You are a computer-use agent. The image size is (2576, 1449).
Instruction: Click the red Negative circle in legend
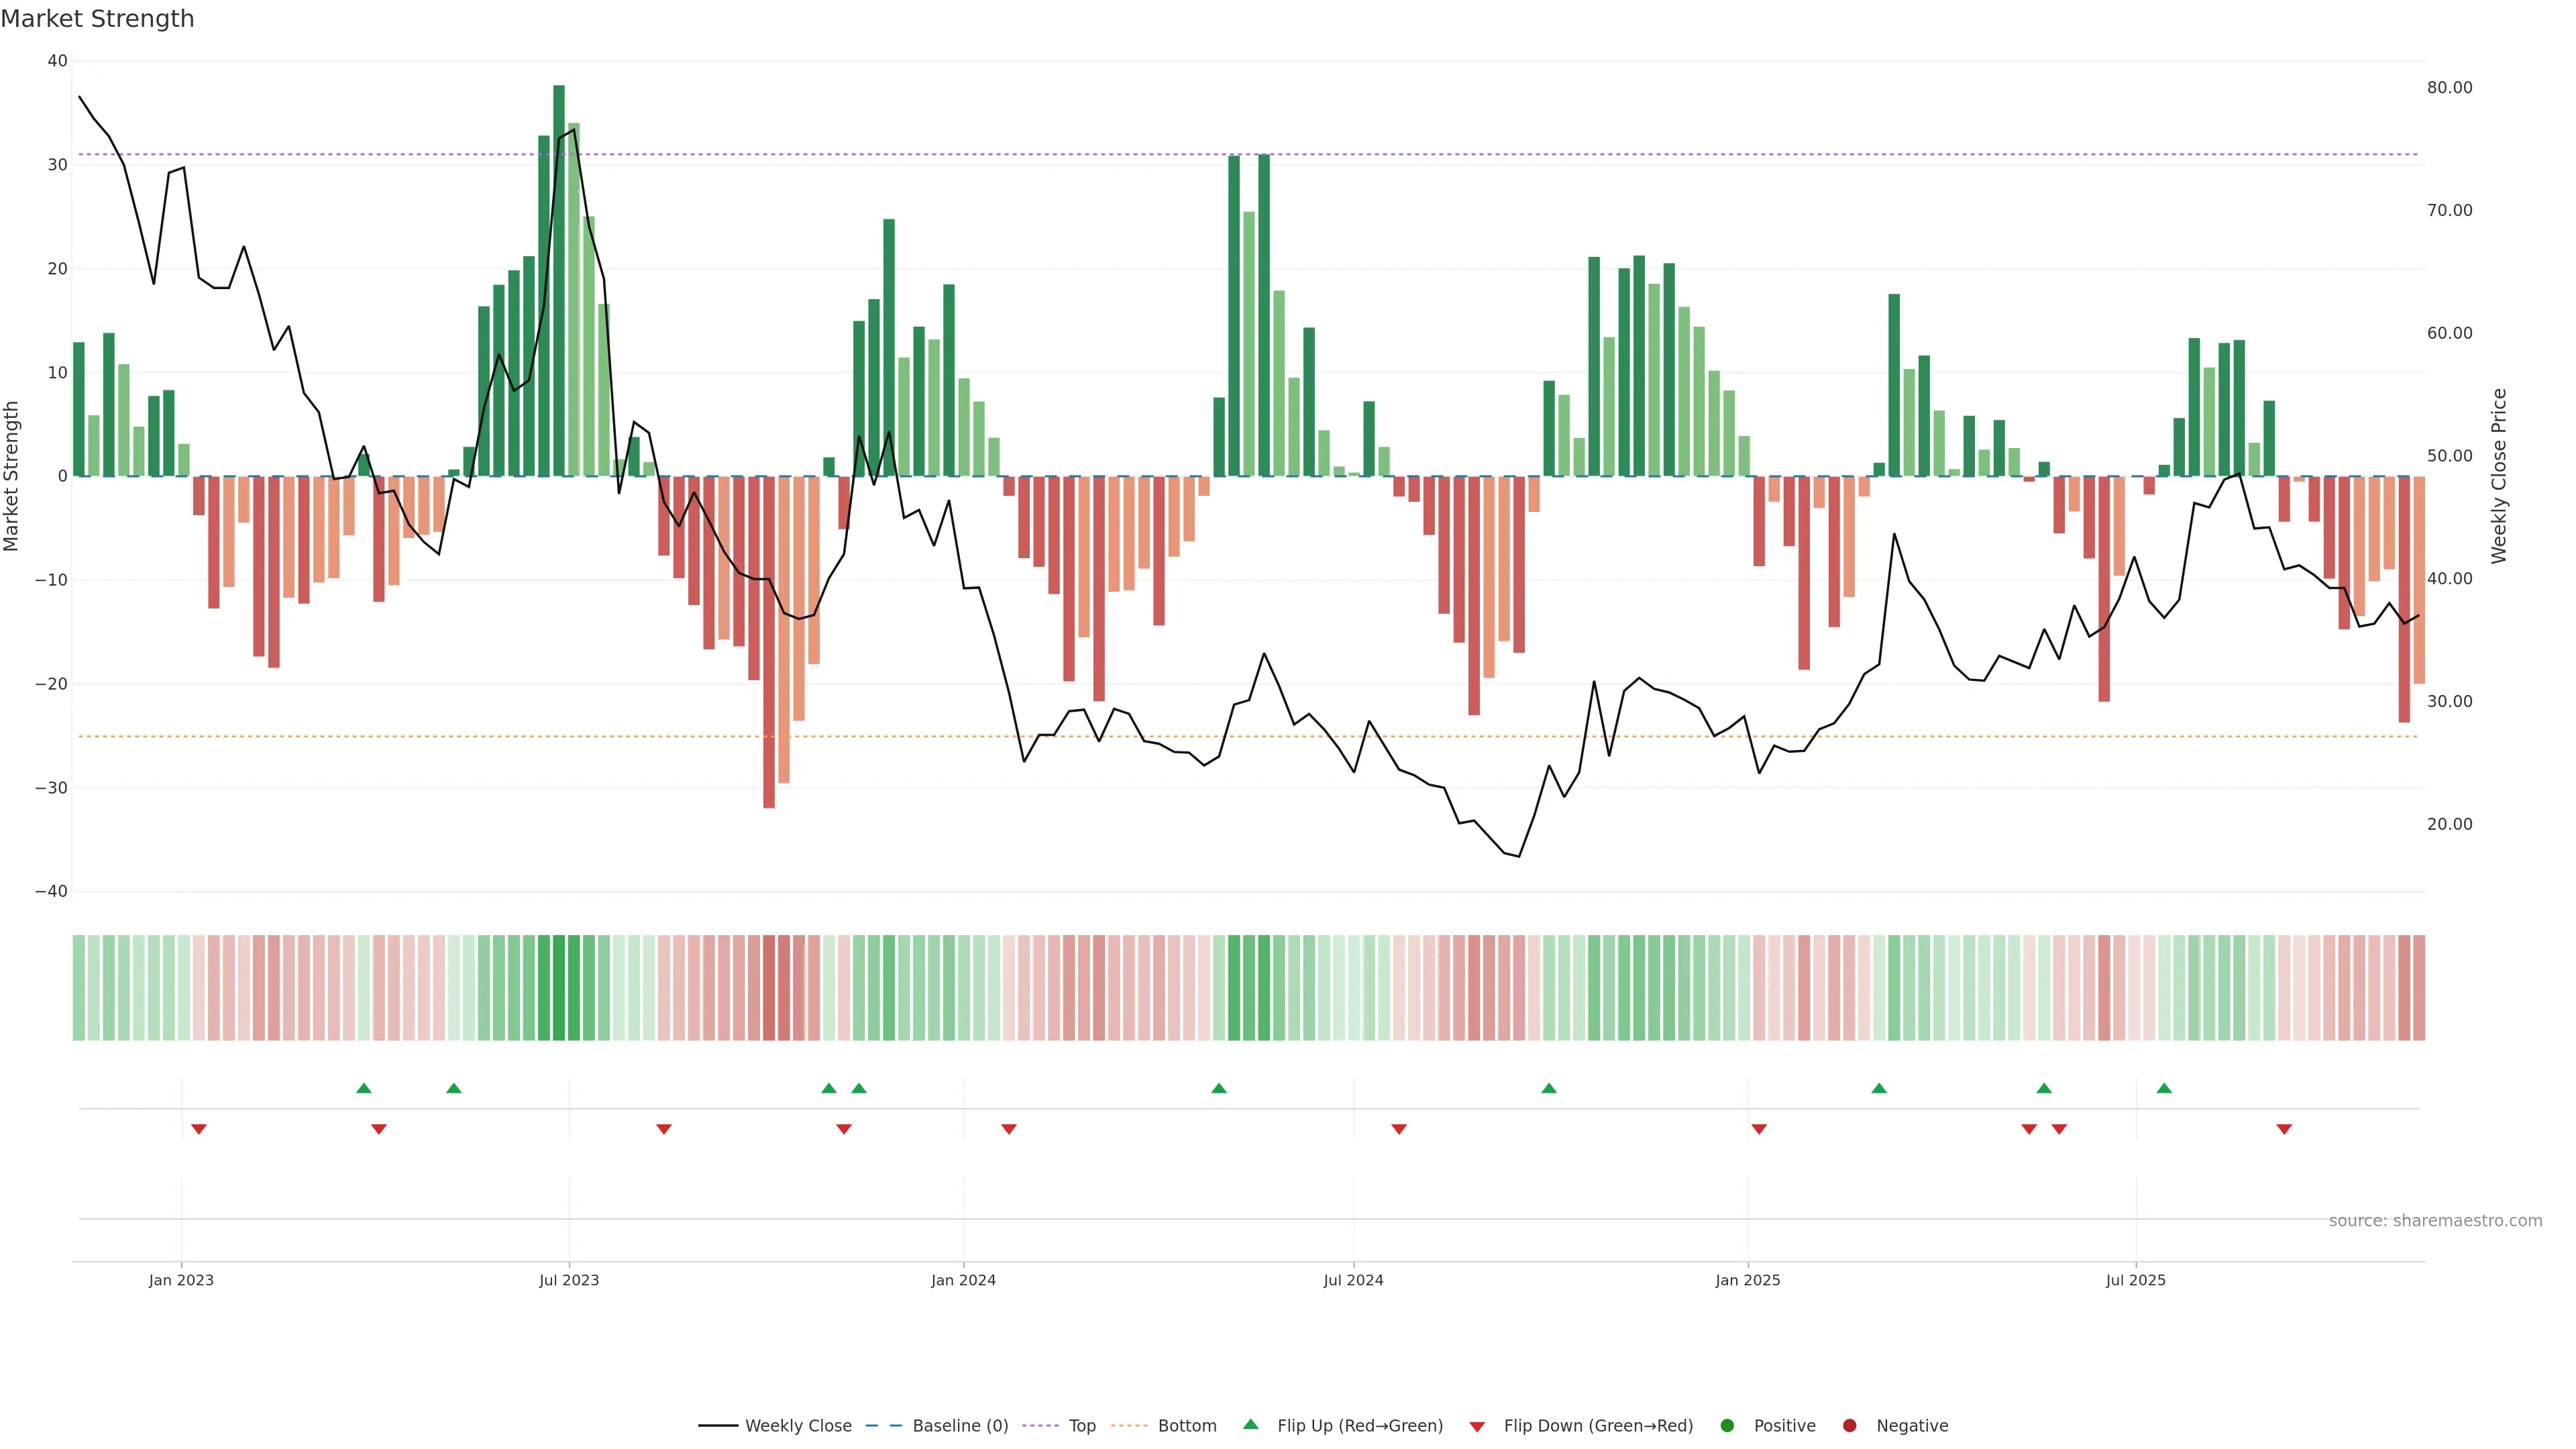coord(1849,1426)
